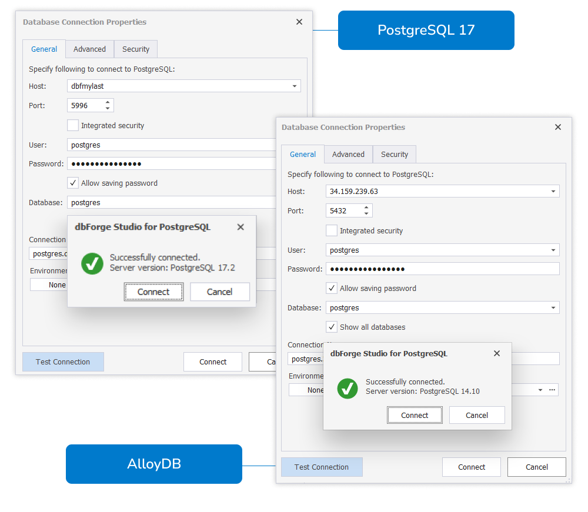Open the Security tab in the AlloyDB window
Screen dimensions: 588x512
395,155
